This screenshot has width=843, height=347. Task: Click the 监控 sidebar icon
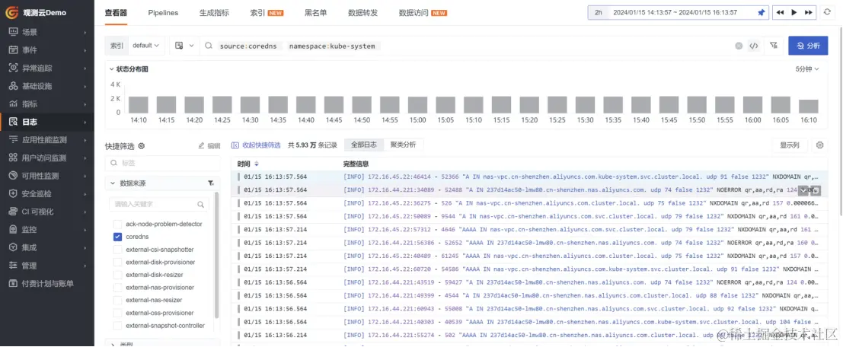tap(14, 229)
